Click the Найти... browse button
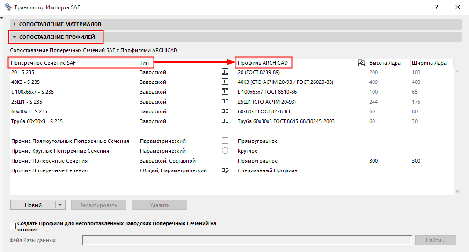This screenshot has width=469, height=252. [x=436, y=240]
